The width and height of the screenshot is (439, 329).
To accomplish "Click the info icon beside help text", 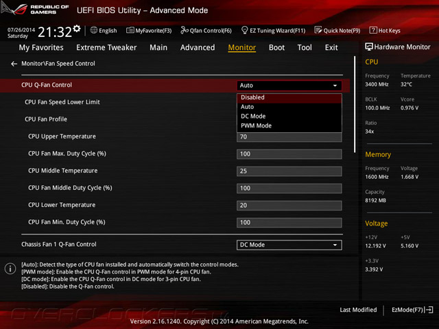I will tap(10, 269).
